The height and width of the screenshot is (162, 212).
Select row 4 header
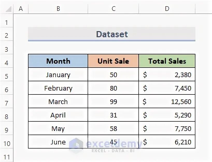click(6, 63)
